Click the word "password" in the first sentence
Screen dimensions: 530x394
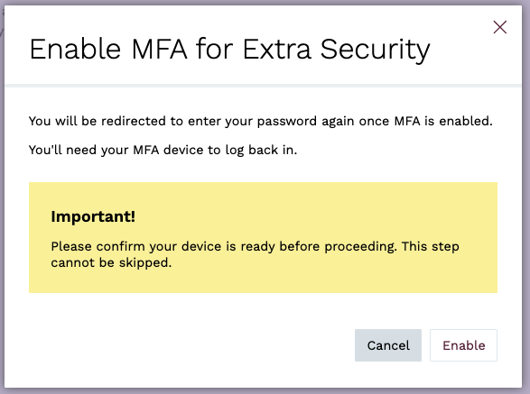tap(286, 122)
